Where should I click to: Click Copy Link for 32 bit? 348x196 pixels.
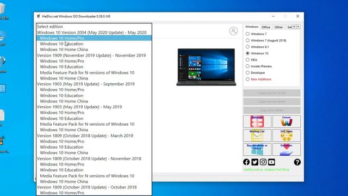(272, 93)
